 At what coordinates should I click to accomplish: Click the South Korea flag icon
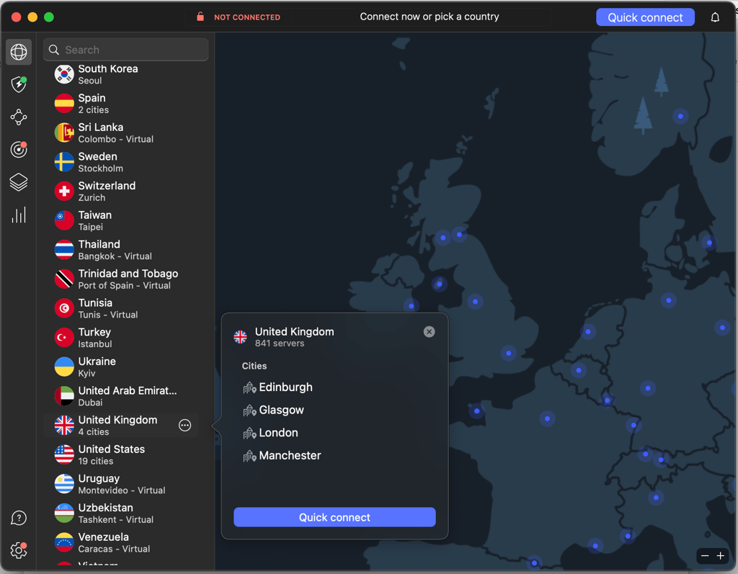(64, 74)
